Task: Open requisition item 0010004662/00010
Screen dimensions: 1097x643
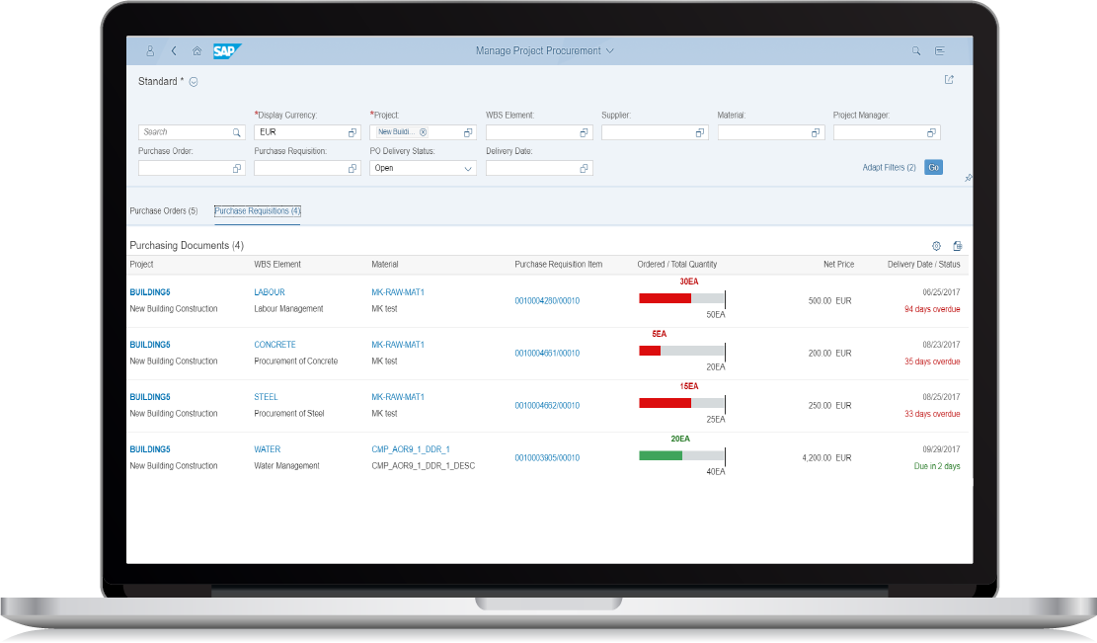Action: [547, 406]
